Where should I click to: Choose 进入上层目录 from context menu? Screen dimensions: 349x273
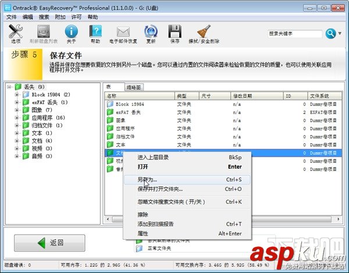pyautogui.click(x=187, y=157)
